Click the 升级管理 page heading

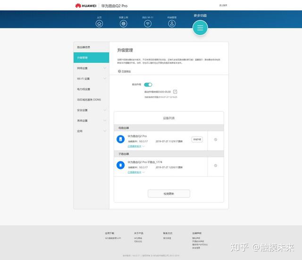point(125,50)
